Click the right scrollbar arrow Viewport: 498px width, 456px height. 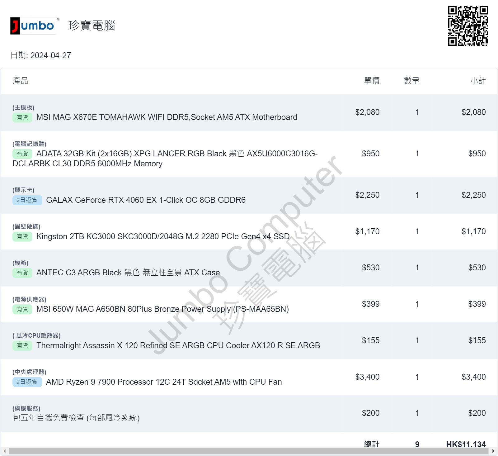(493, 451)
